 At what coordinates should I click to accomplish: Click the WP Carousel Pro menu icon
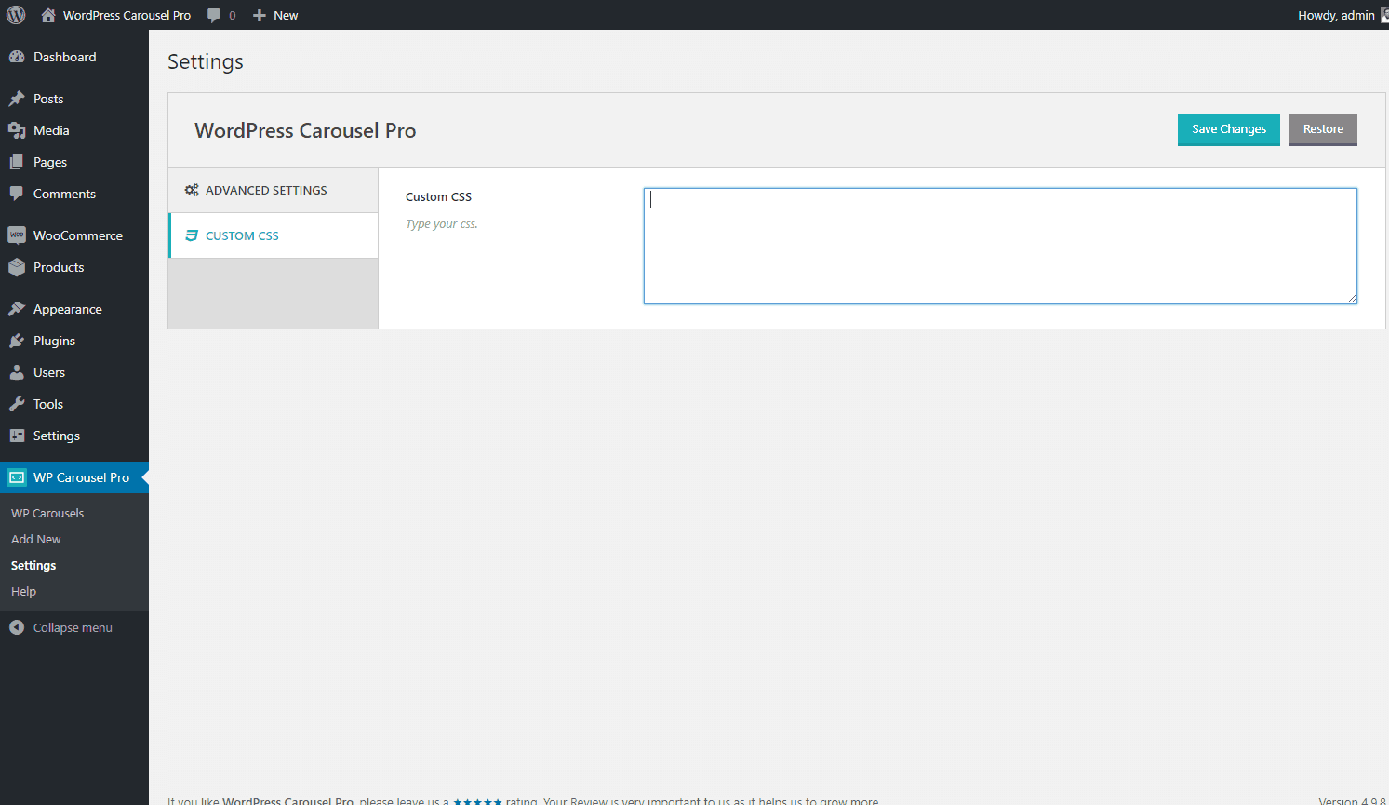pyautogui.click(x=17, y=477)
